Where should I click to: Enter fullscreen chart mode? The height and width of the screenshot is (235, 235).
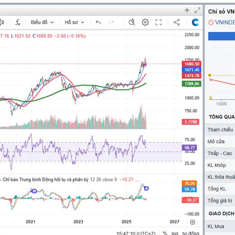point(159,22)
